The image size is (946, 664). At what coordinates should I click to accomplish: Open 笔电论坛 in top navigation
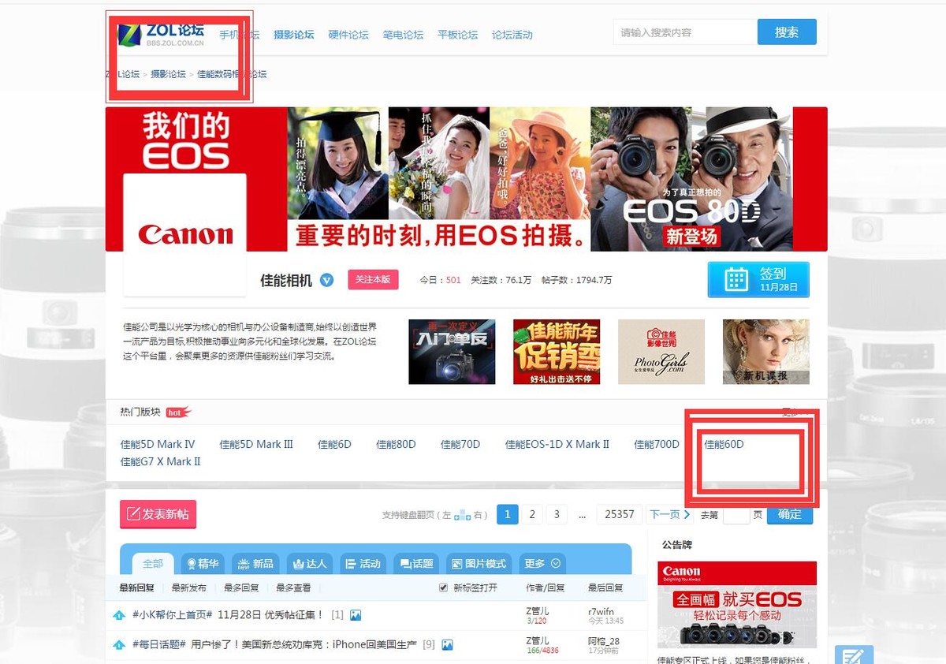coord(403,35)
